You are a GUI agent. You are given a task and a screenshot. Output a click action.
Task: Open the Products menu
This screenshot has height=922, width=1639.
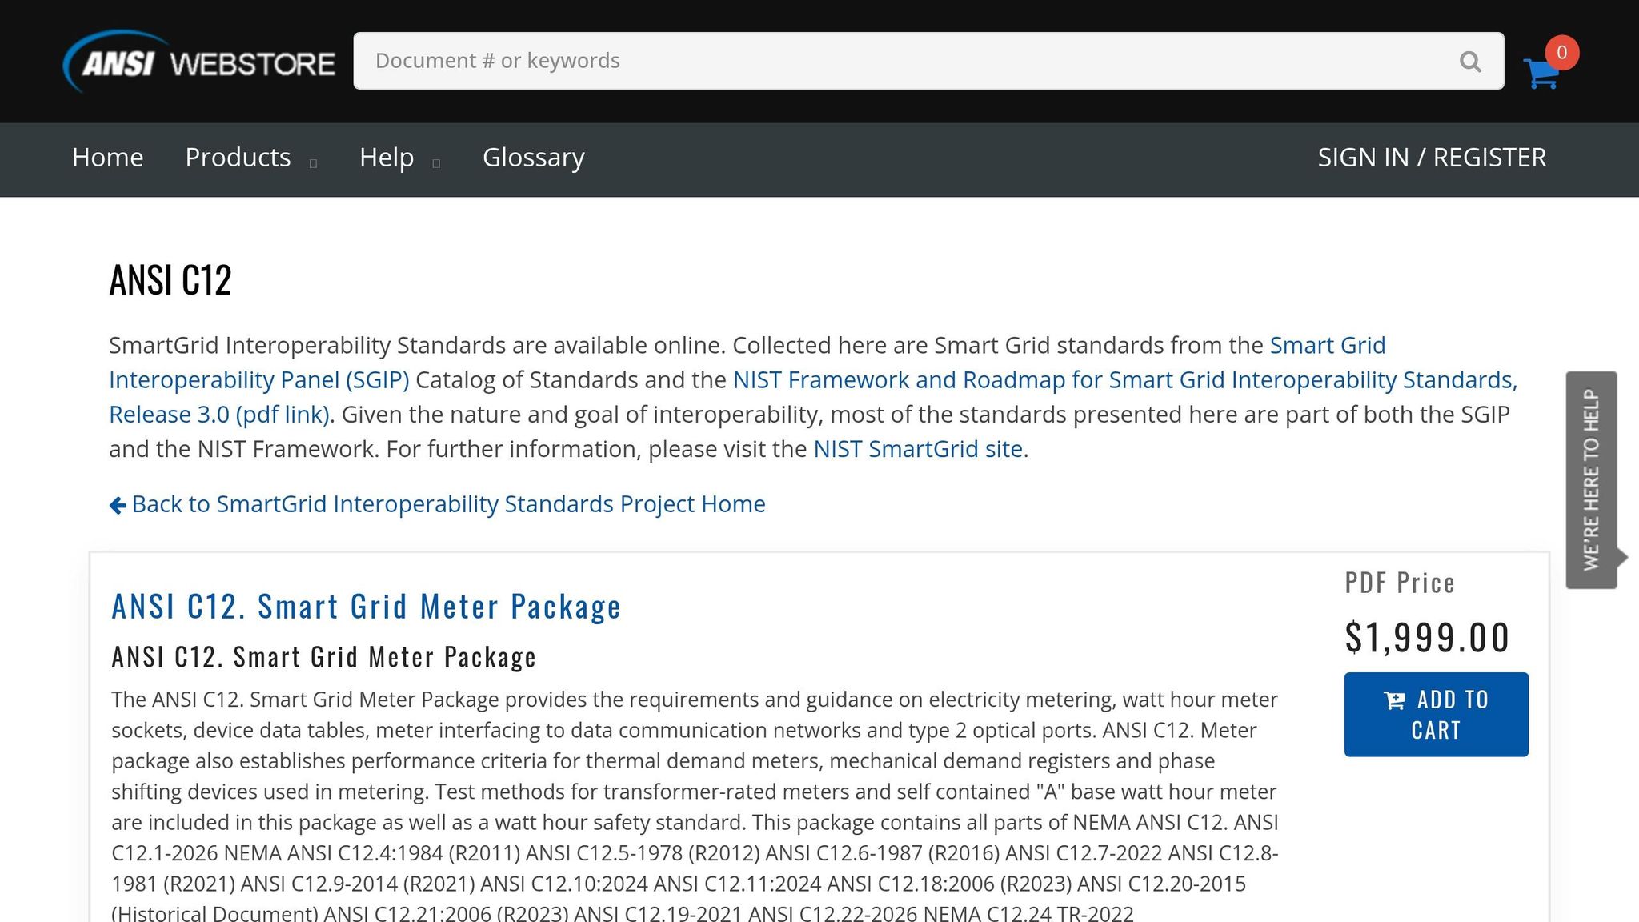(238, 158)
